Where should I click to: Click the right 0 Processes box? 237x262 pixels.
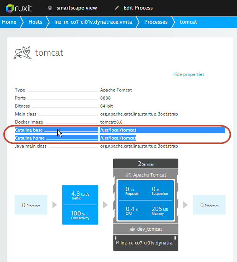pyautogui.click(x=209, y=205)
